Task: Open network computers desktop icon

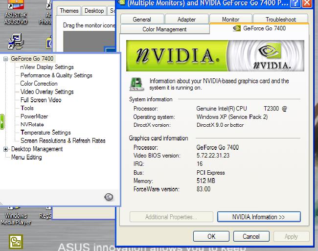Action: (x=16, y=42)
